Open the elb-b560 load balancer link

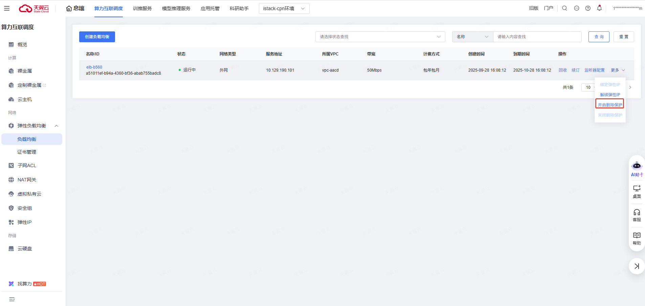[x=94, y=67]
